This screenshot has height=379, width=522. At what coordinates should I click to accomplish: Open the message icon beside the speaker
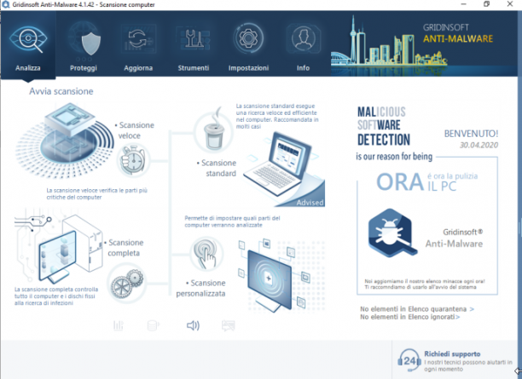(x=229, y=326)
